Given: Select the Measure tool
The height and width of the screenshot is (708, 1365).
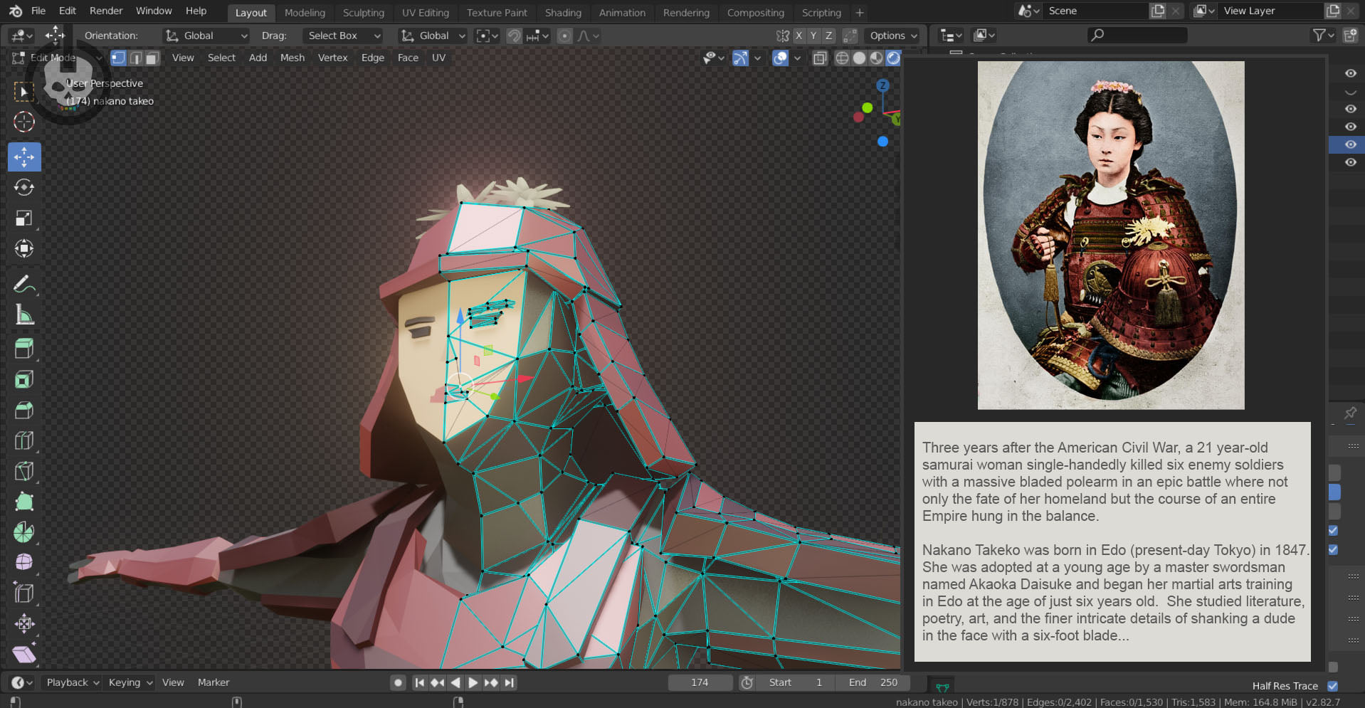Looking at the screenshot, I should click(24, 315).
